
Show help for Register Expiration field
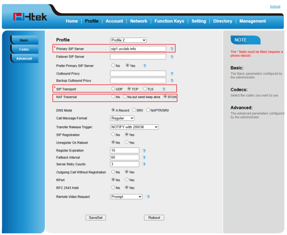click(x=144, y=151)
